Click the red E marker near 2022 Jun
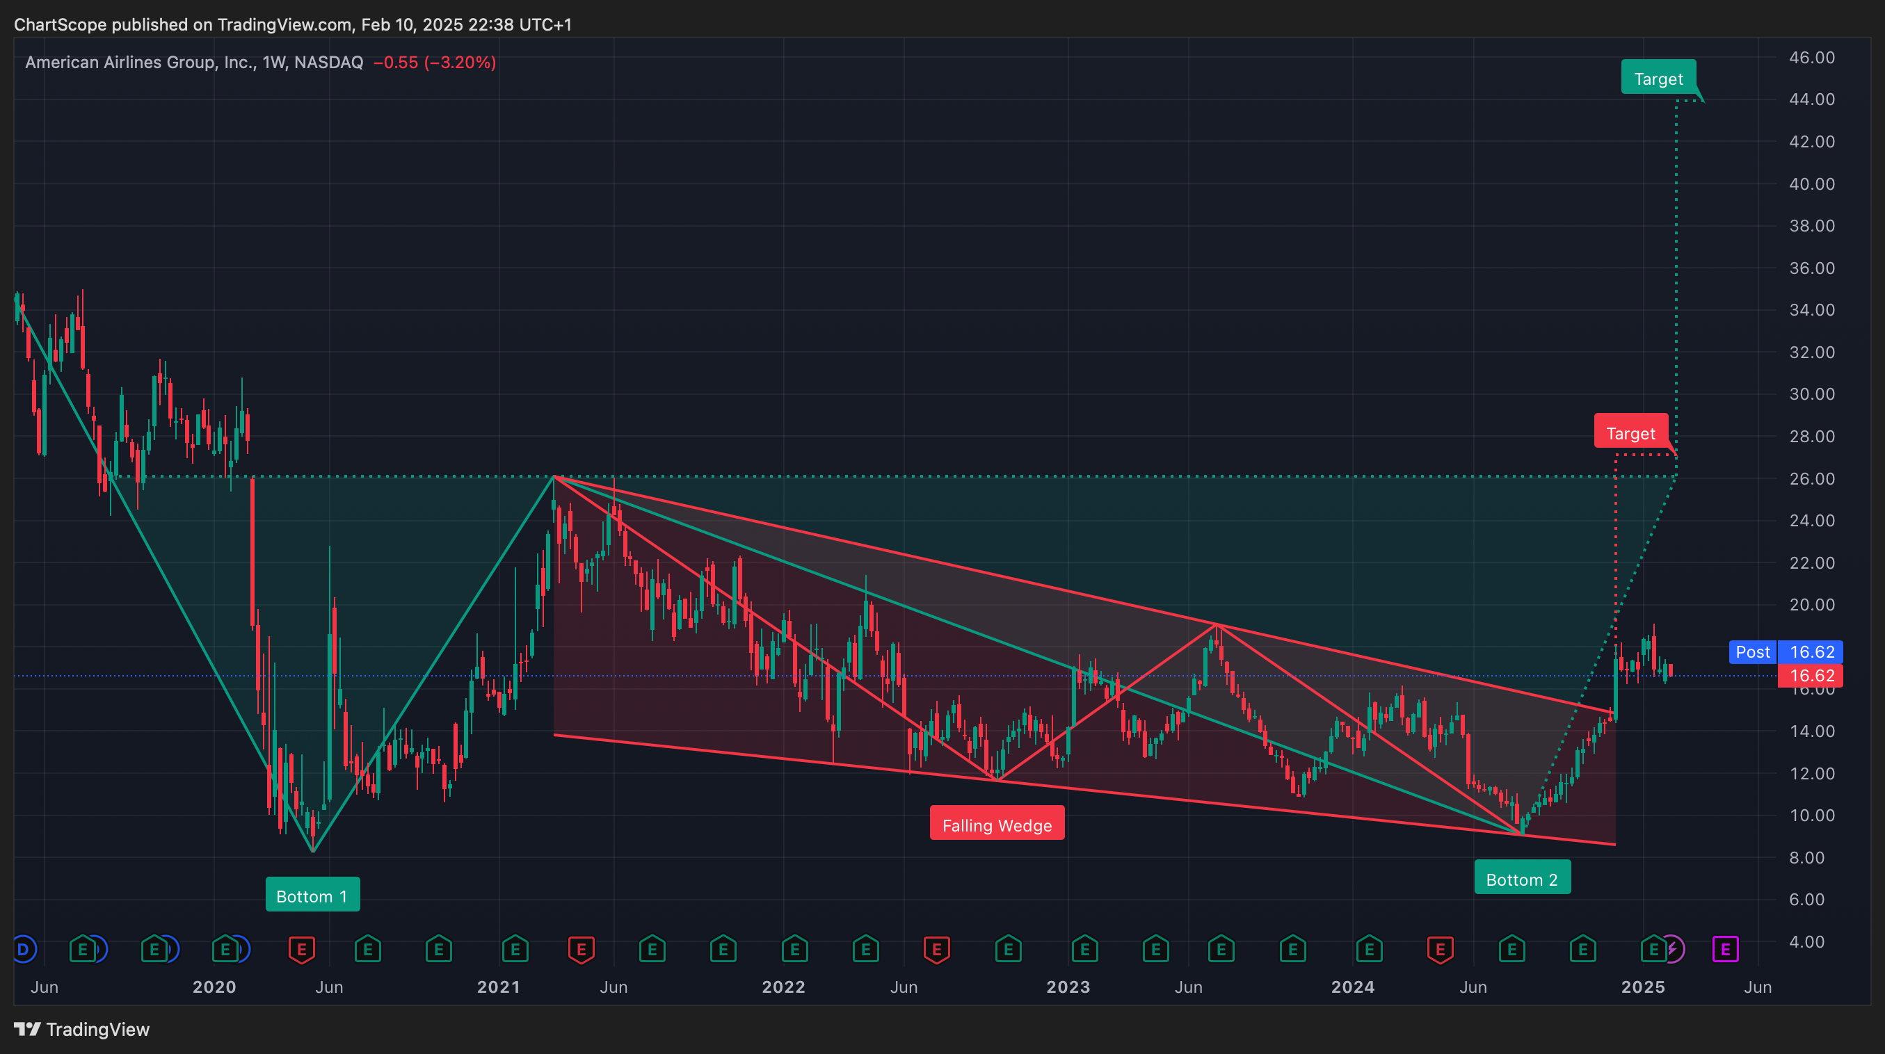 937,950
